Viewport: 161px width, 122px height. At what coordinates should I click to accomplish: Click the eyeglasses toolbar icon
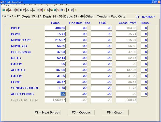[34, 10]
